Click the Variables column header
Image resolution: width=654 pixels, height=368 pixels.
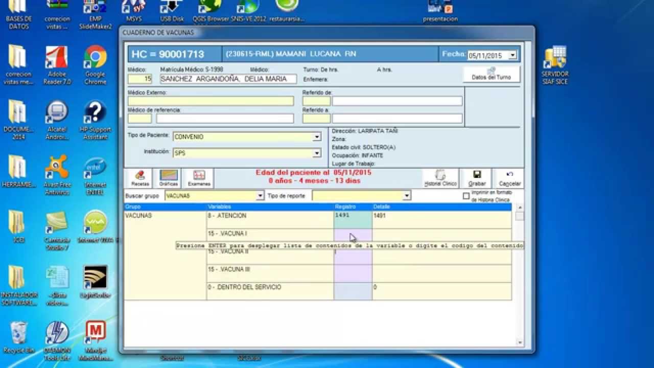click(x=270, y=207)
